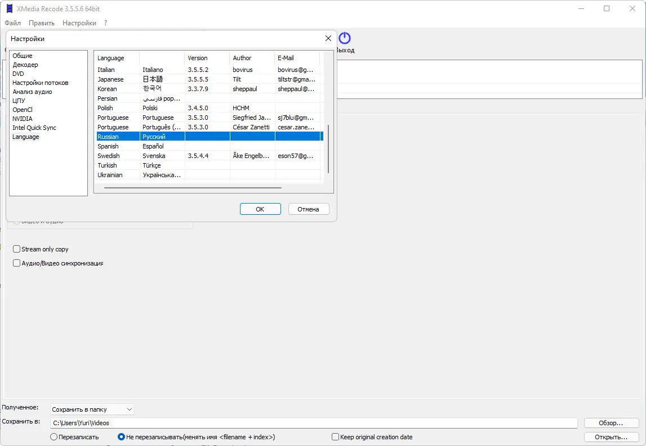The height and width of the screenshot is (446, 646).
Task: Close the Настройки dialog with X
Action: (328, 38)
